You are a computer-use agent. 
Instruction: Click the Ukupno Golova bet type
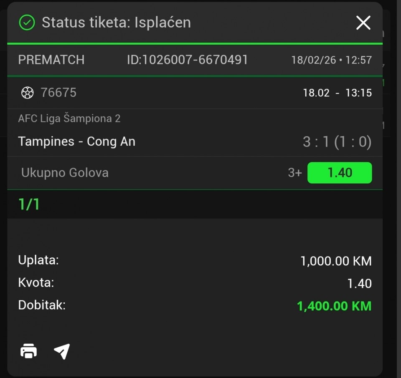(65, 173)
